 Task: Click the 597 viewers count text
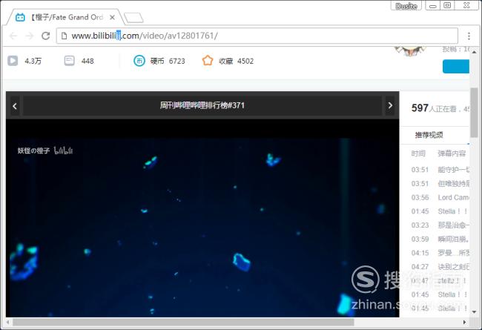(420, 108)
